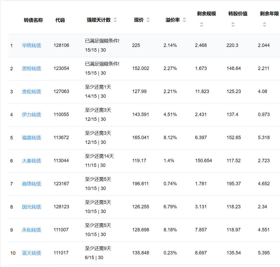Click the sort icon under 剩余年限
280x267 pixels.
coord(264,25)
